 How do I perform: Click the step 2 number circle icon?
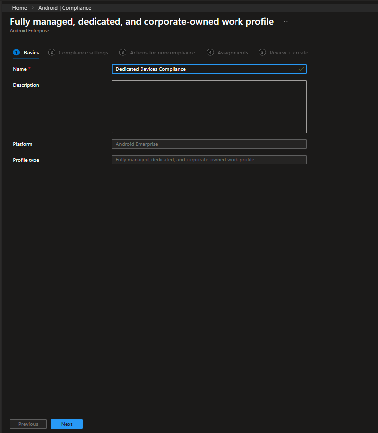52,53
